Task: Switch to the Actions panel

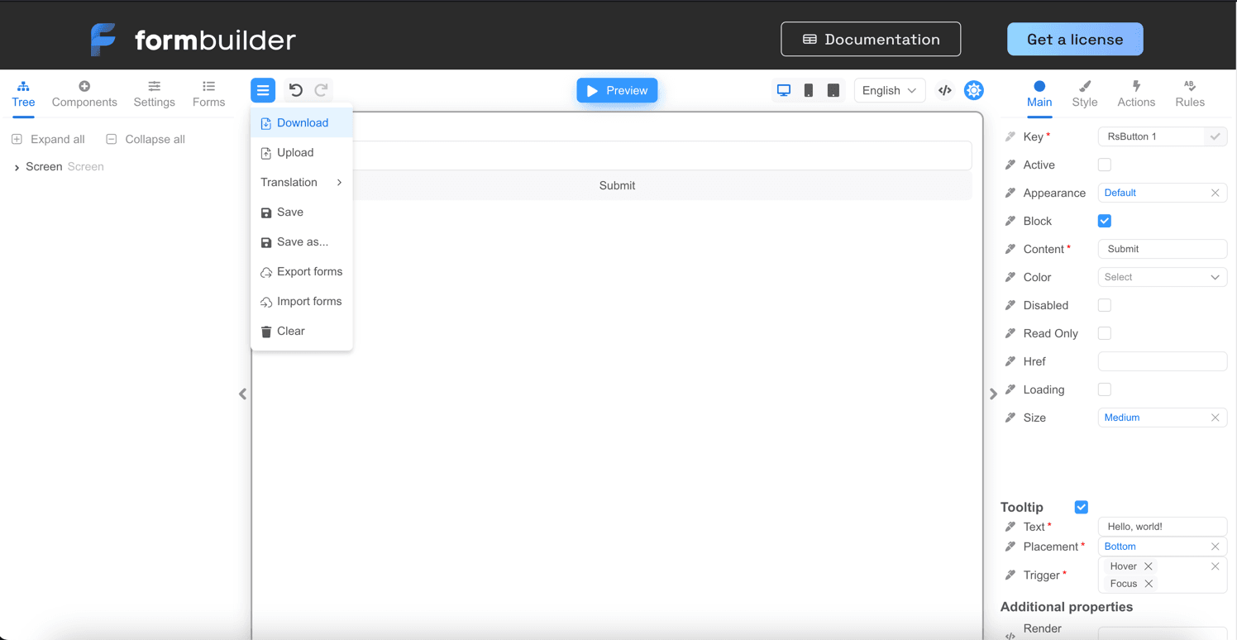Action: (x=1136, y=93)
